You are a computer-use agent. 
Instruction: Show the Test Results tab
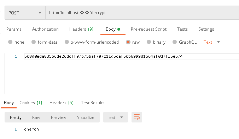pos(93,103)
